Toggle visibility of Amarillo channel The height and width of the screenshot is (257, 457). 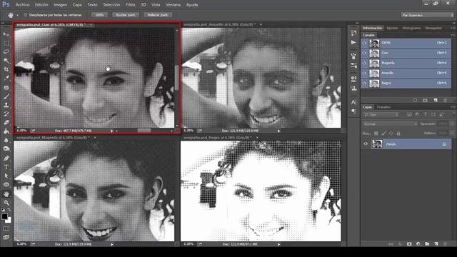click(x=364, y=73)
